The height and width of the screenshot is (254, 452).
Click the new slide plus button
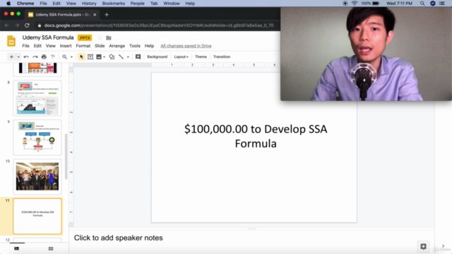11,56
